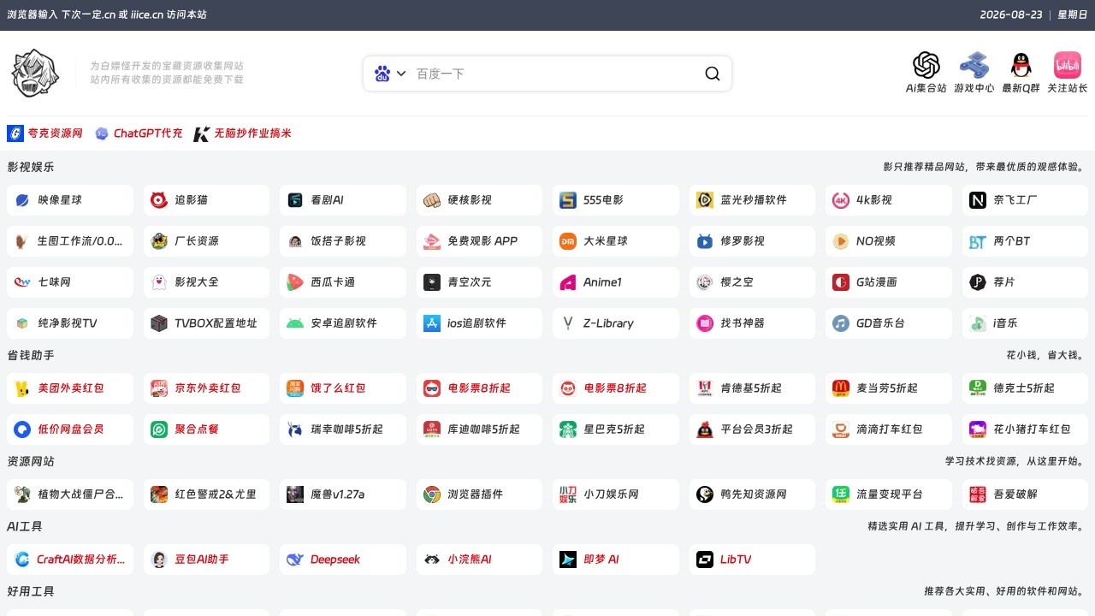Open the G站漫画 card
Image resolution: width=1095 pixels, height=616 pixels.
889,282
